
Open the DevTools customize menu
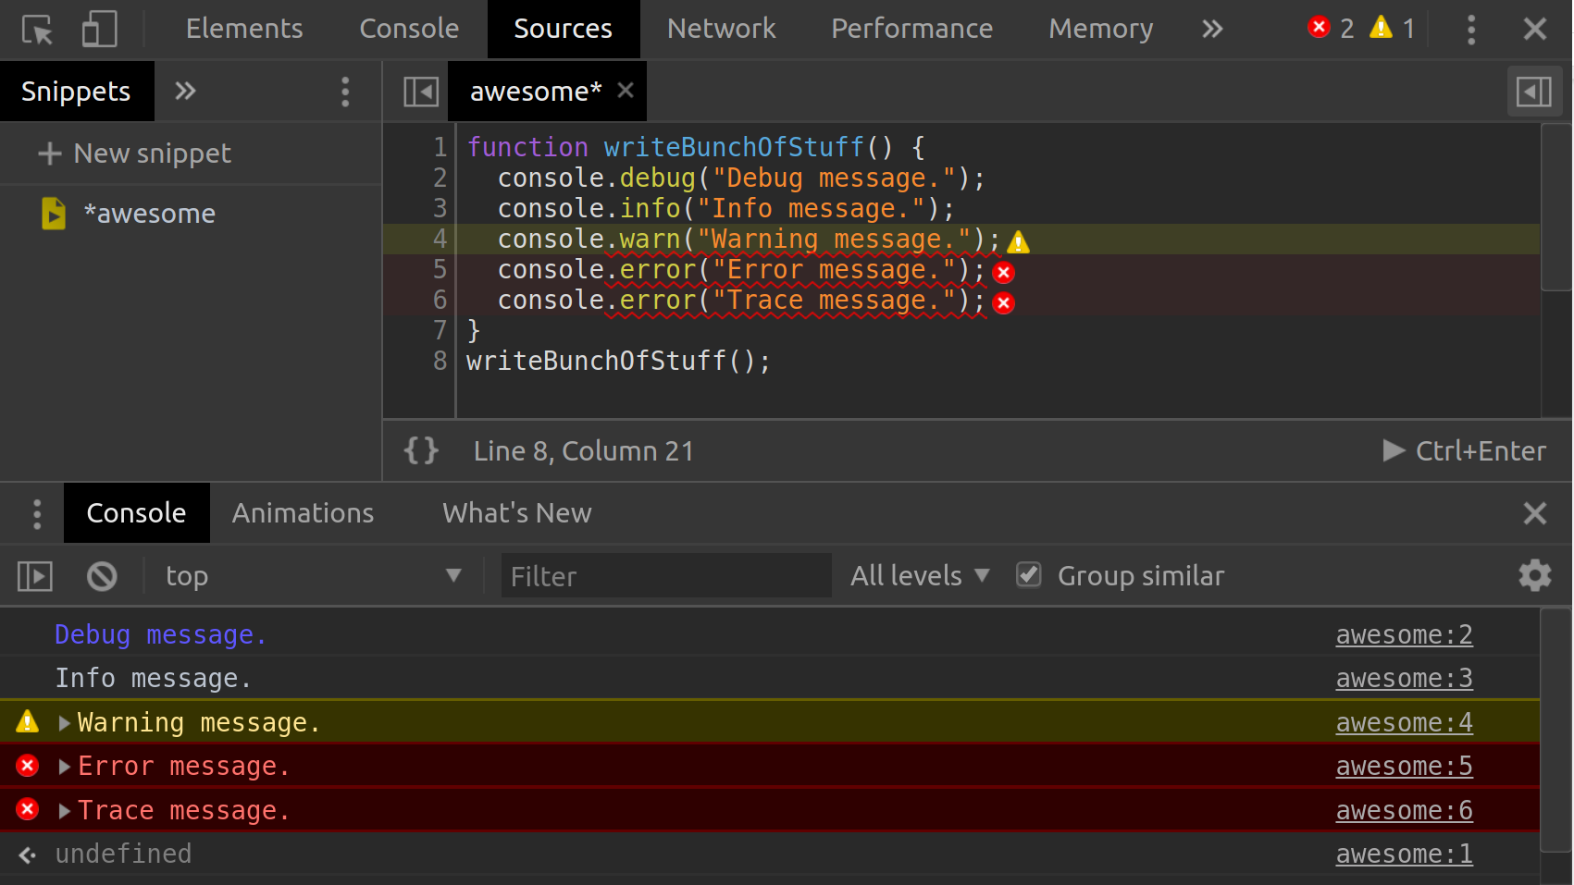click(x=1471, y=30)
